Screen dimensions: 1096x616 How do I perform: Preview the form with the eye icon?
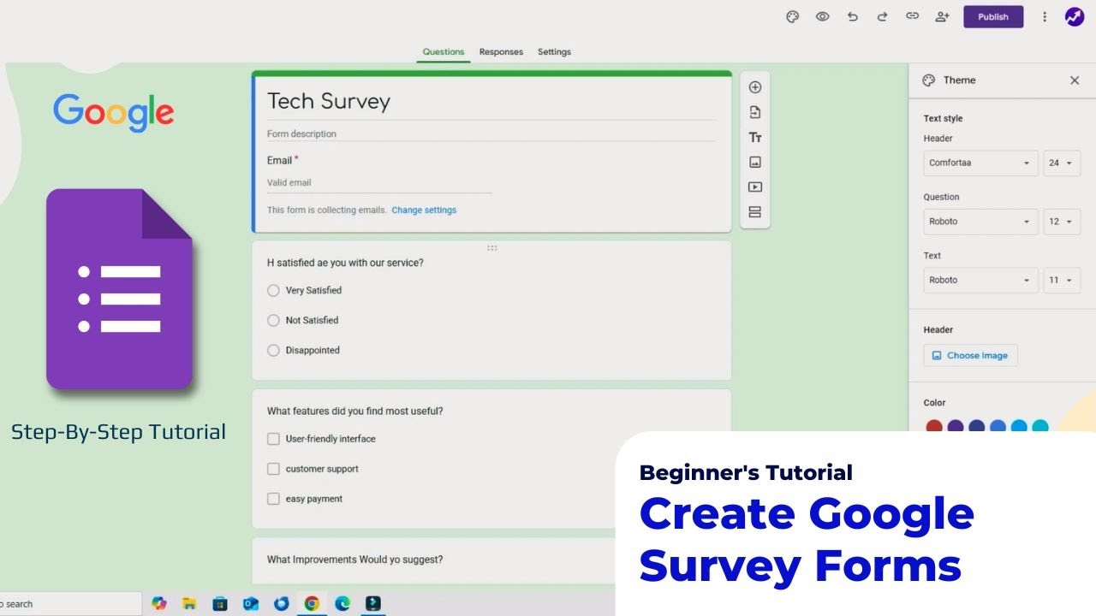tap(822, 16)
